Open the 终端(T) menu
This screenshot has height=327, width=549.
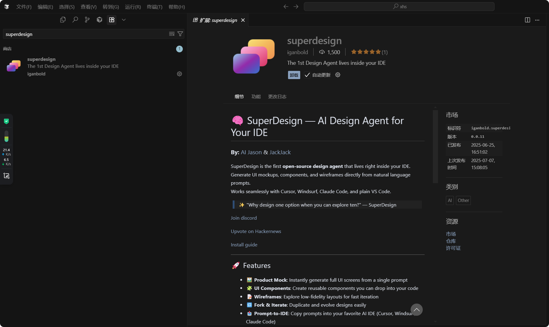155,7
